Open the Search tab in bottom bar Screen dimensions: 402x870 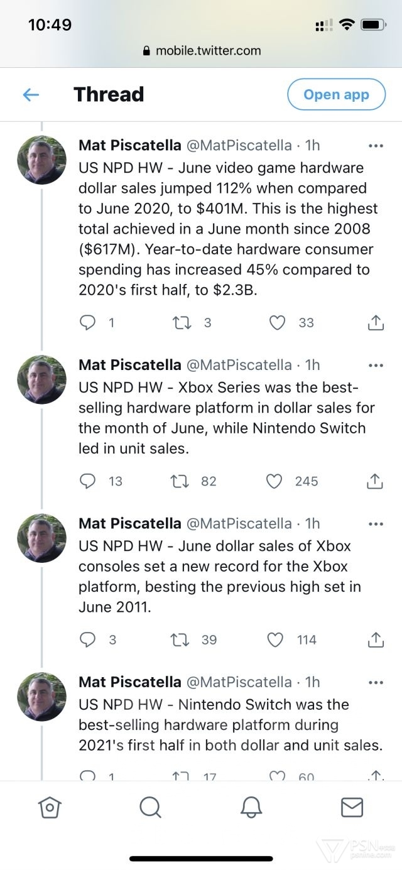tap(150, 807)
